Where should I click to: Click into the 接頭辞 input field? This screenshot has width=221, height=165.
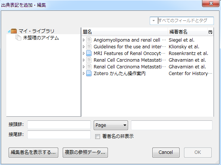[x=59, y=124]
